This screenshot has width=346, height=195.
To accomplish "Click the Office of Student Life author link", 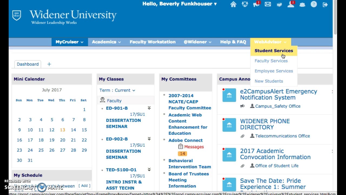I will click(277, 166).
